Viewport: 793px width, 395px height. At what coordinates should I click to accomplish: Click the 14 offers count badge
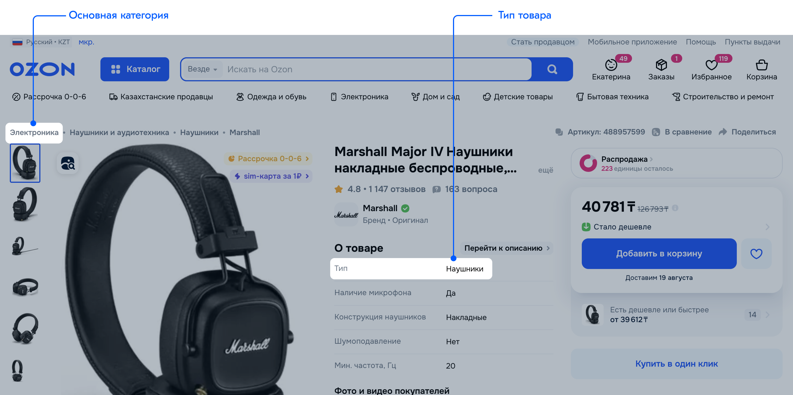pyautogui.click(x=752, y=315)
